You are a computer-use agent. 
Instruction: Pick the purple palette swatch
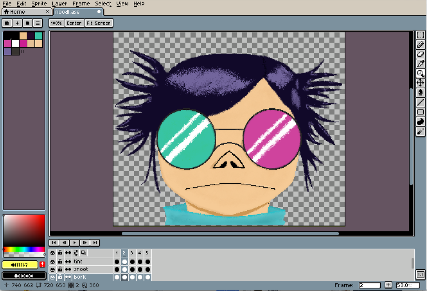7,51
